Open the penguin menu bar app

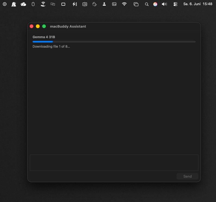[x=14, y=4]
